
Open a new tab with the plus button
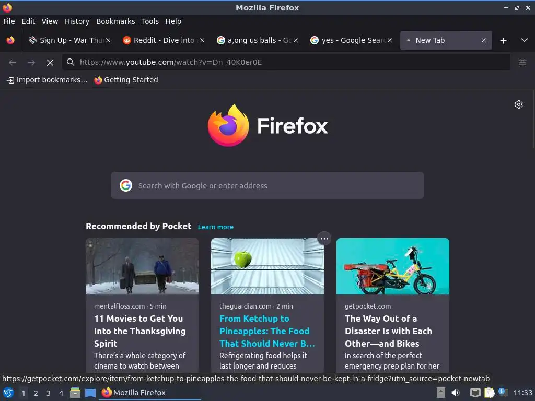[x=503, y=41]
